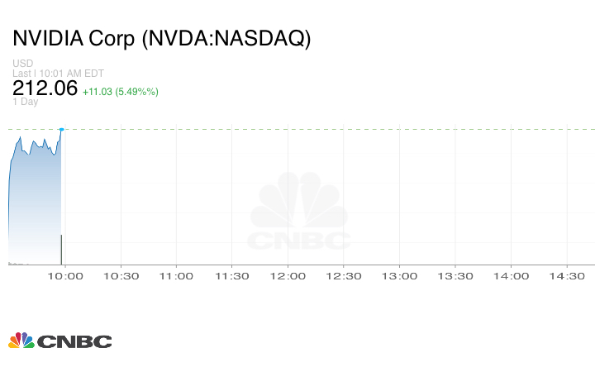Click the 11:00 time axis label
Viewport: 595px width, 372px height.
pyautogui.click(x=176, y=276)
